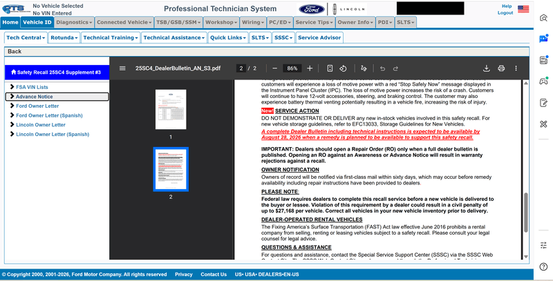Switch to the Vehicle ID tab
This screenshot has height=281, width=553.
(x=37, y=22)
